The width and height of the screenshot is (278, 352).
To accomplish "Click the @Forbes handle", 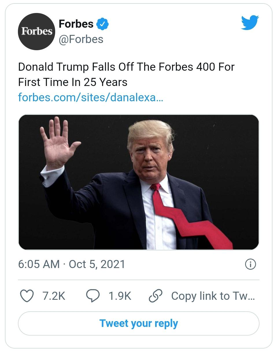I will click(81, 39).
